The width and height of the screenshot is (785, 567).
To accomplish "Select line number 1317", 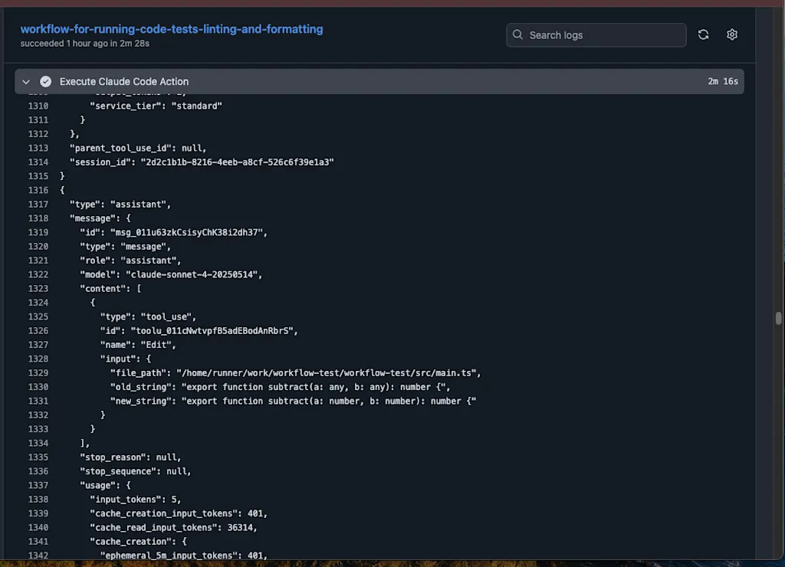I will 38,204.
